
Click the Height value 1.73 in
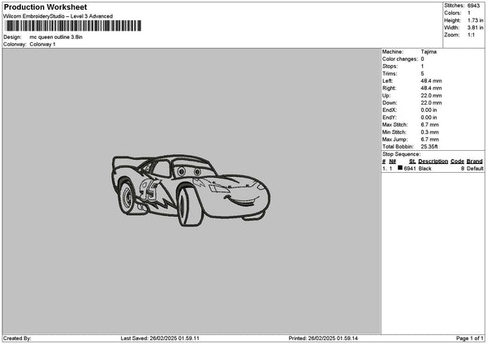(x=475, y=20)
